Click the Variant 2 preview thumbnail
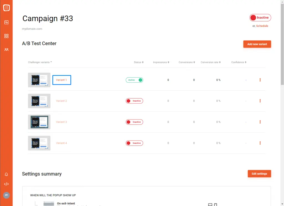Viewport: 284px width, 206px height. pos(39,101)
